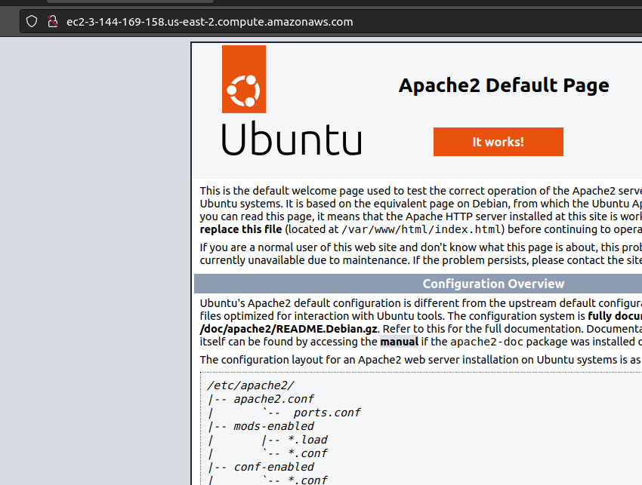Open the insecure connection padlock icon
Image resolution: width=642 pixels, height=485 pixels.
pos(52,21)
